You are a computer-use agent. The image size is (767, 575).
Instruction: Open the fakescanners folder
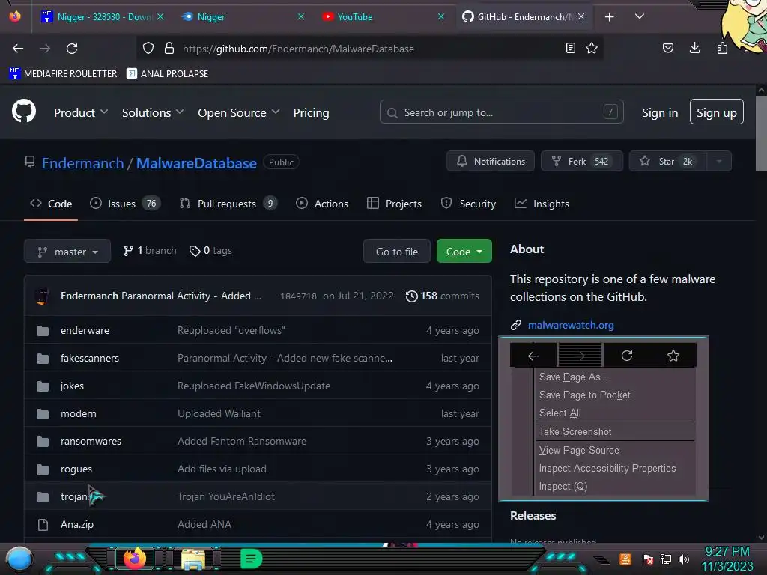click(90, 359)
